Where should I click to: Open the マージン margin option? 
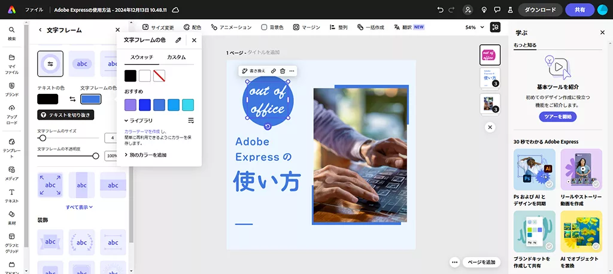pos(306,28)
